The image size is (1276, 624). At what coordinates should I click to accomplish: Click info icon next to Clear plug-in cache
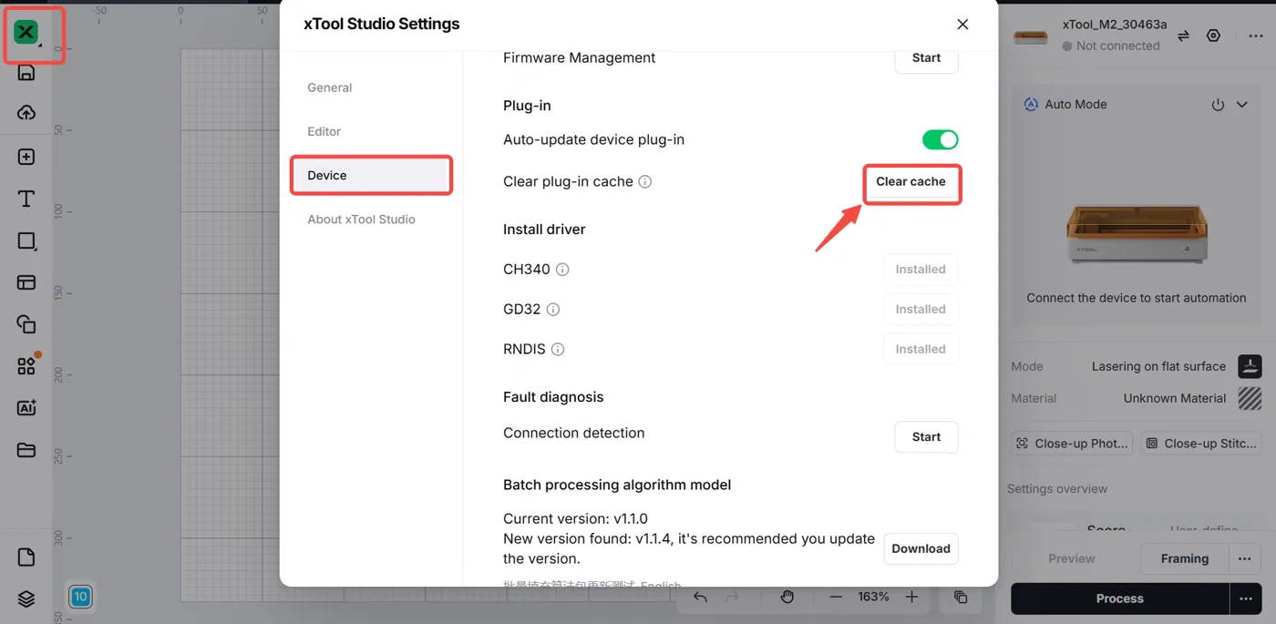click(x=645, y=181)
